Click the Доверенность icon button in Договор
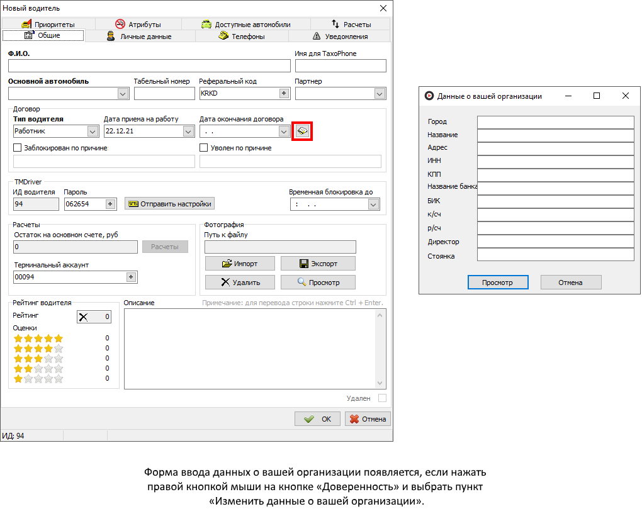This screenshot has width=642, height=526. pos(303,131)
